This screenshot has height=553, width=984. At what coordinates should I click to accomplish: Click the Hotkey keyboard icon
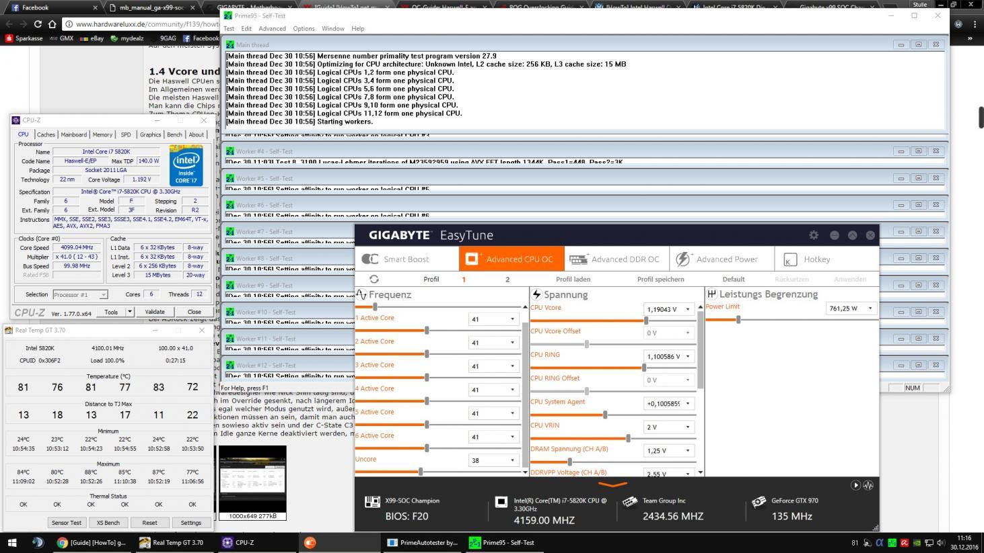[790, 259]
